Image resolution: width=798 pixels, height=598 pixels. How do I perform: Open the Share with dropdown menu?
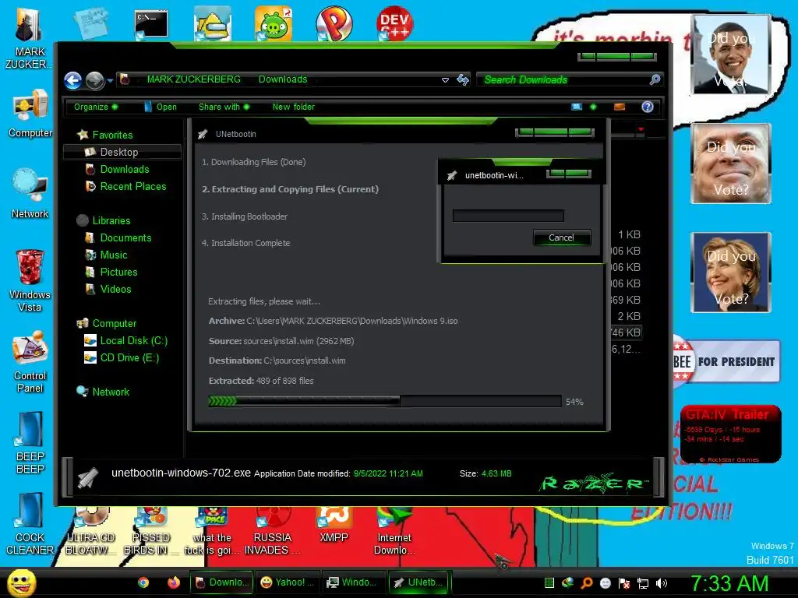(224, 107)
